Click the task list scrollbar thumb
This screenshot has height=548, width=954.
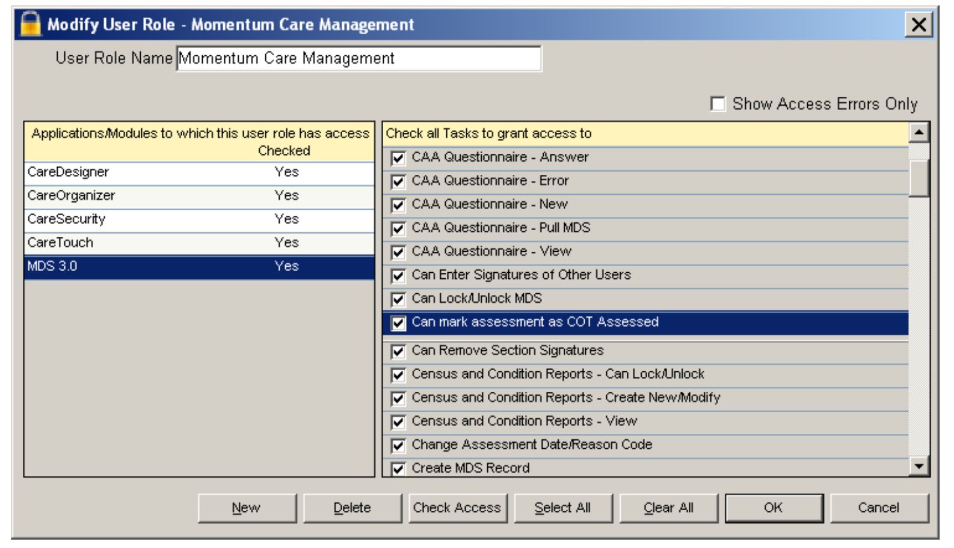tap(919, 178)
